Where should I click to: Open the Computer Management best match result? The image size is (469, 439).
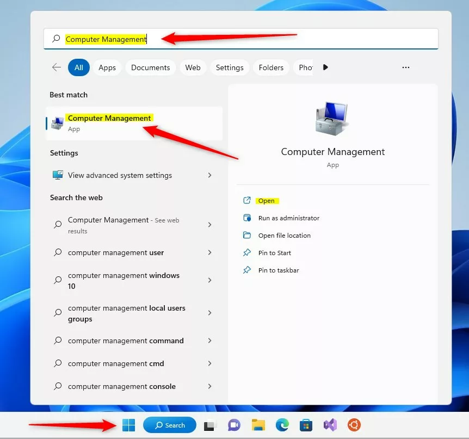pos(134,123)
